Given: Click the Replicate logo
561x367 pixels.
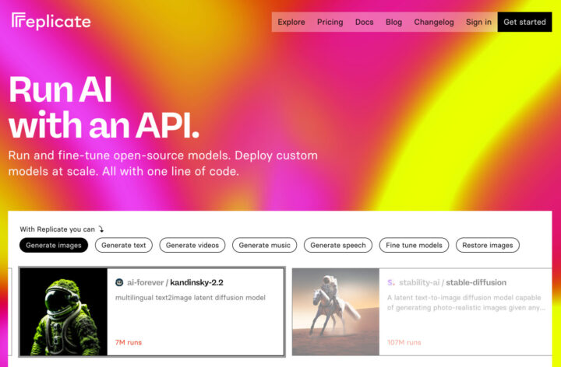Looking at the screenshot, I should click(51, 21).
